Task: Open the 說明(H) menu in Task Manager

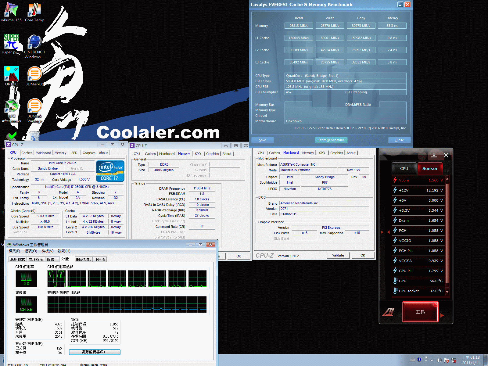Action: coord(64,251)
